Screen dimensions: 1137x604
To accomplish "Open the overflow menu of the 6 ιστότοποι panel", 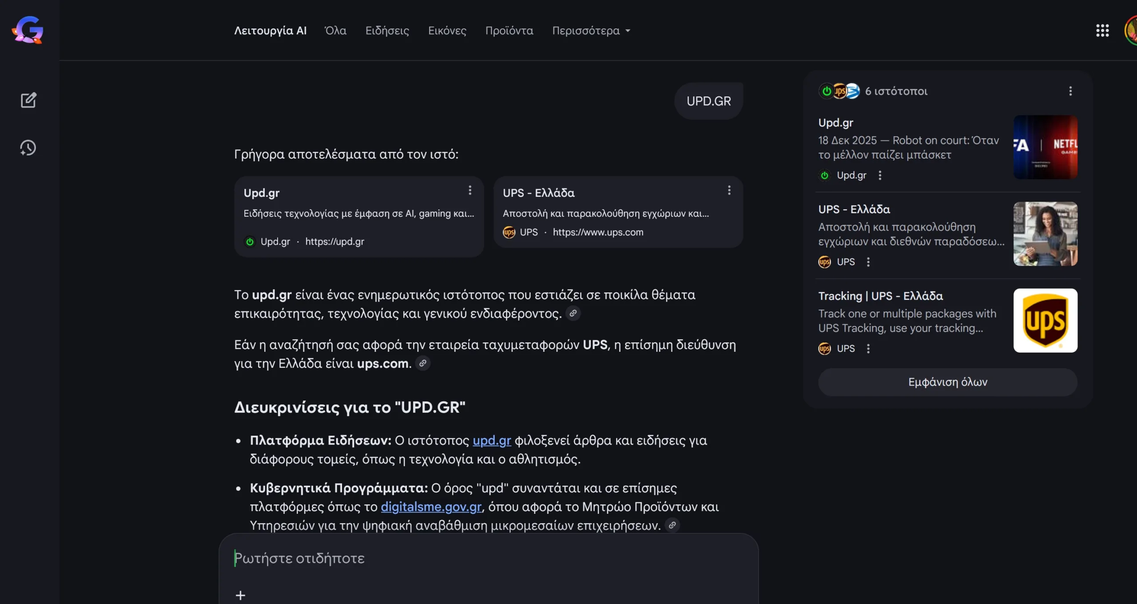I will coord(1070,91).
